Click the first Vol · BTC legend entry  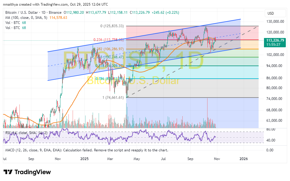pyautogui.click(x=13, y=22)
